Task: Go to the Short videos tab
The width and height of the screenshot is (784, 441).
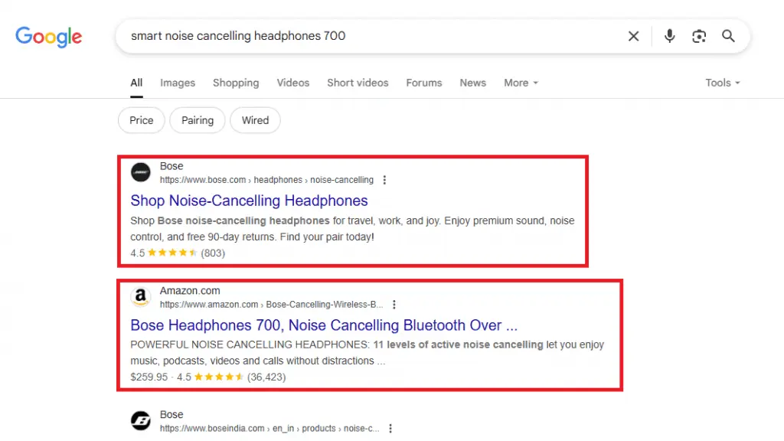Action: click(358, 83)
